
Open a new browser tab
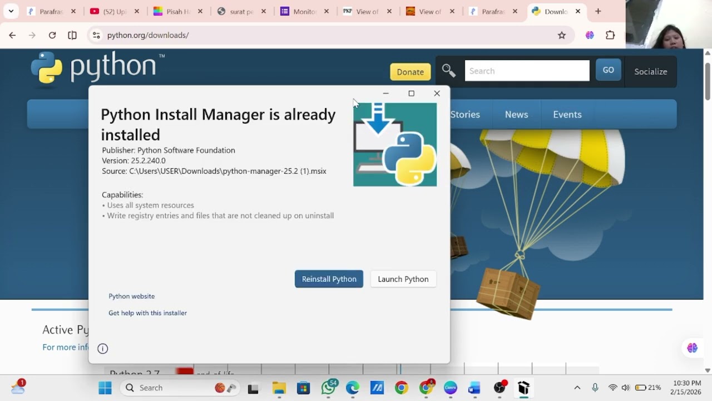click(598, 11)
